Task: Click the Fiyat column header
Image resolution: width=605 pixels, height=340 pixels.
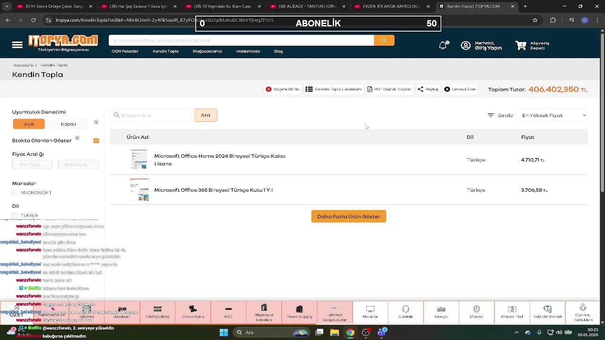Action: click(527, 137)
